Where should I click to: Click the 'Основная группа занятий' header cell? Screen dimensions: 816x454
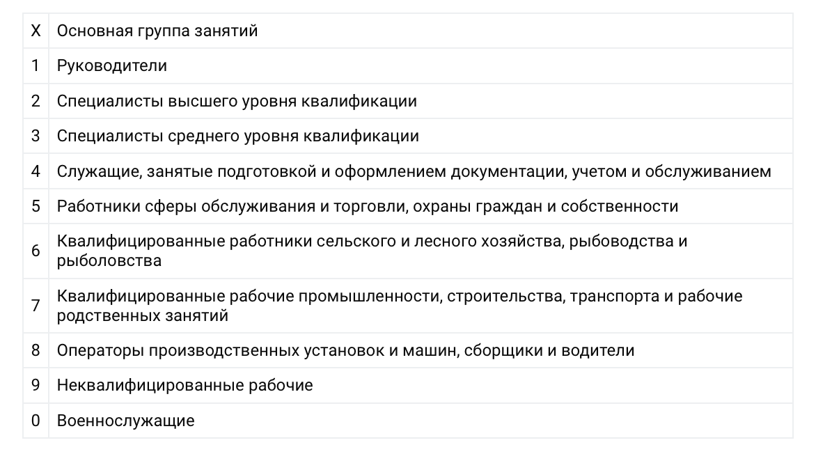click(421, 31)
